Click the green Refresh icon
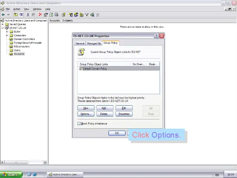 click(x=51, y=15)
